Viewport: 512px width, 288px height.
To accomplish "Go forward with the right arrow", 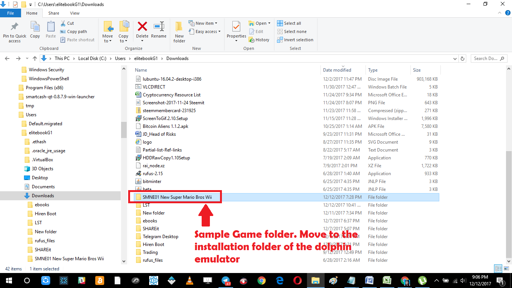I will point(18,58).
